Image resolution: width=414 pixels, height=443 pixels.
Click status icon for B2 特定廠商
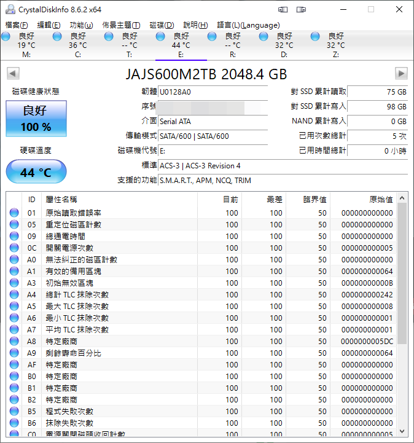(14, 399)
